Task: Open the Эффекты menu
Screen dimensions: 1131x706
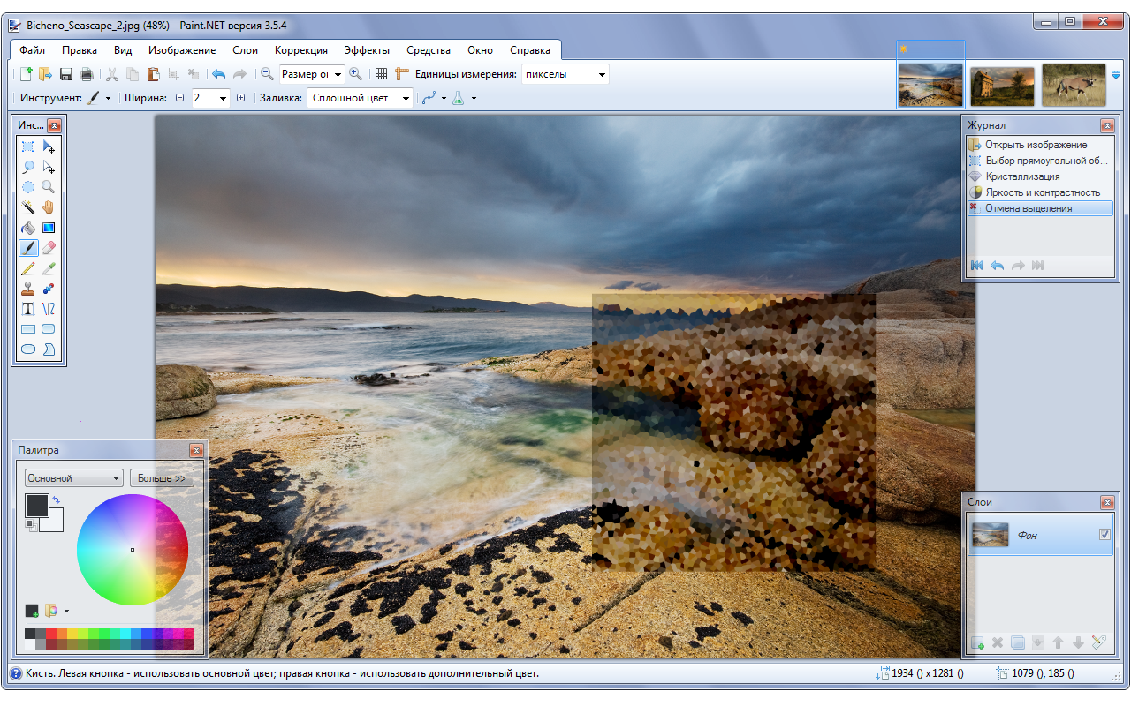Action: (368, 50)
